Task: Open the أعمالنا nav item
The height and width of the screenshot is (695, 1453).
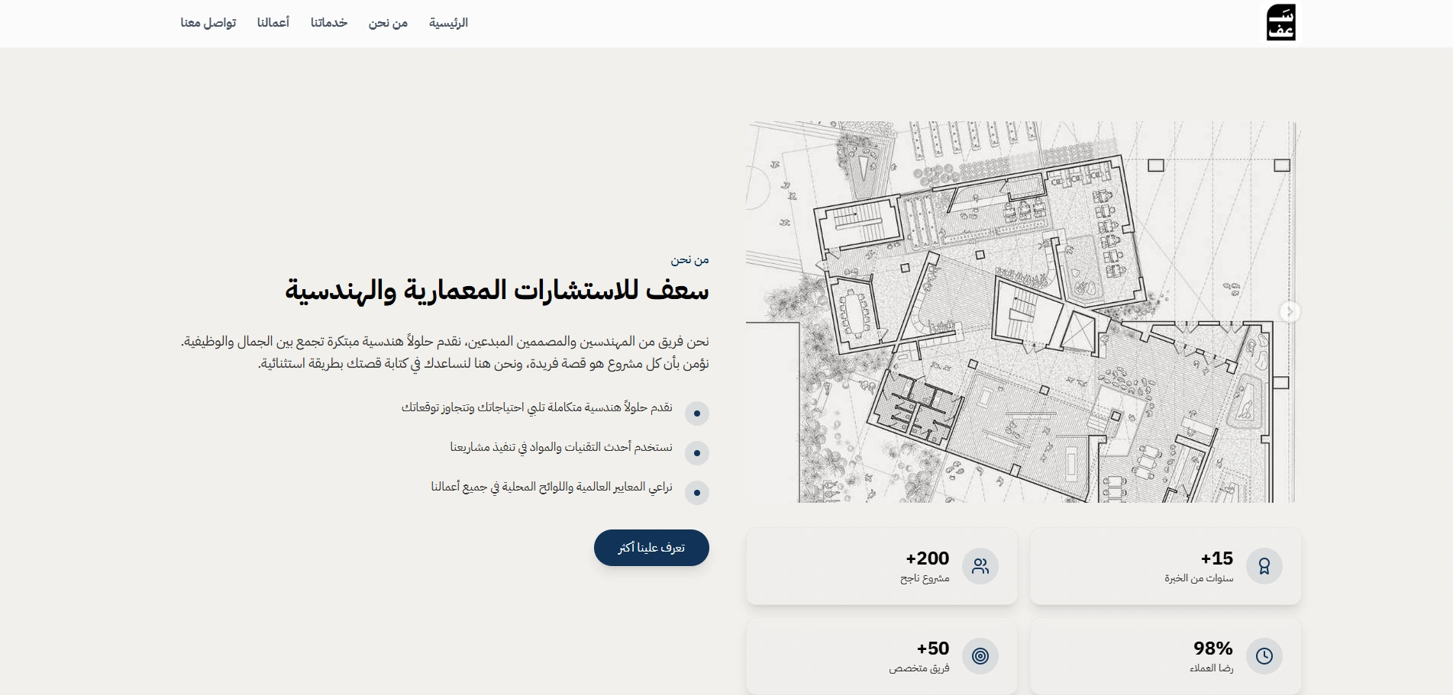Action: 273,23
